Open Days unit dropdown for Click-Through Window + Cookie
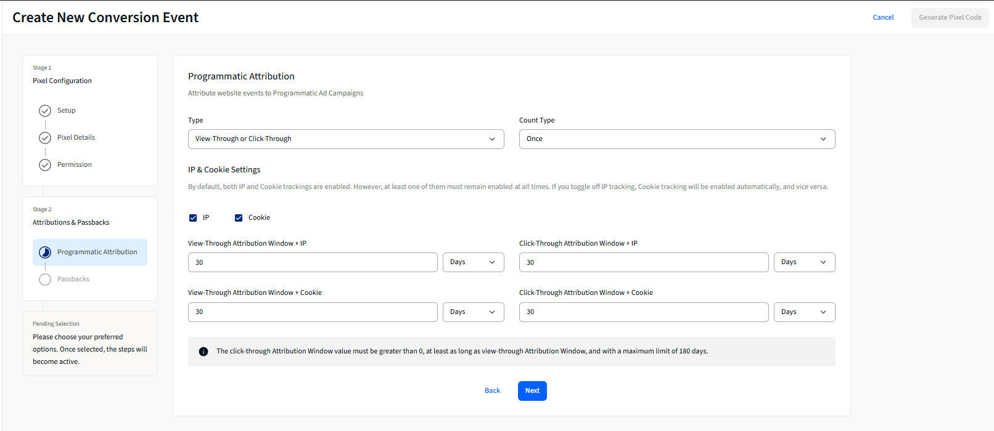 point(805,312)
